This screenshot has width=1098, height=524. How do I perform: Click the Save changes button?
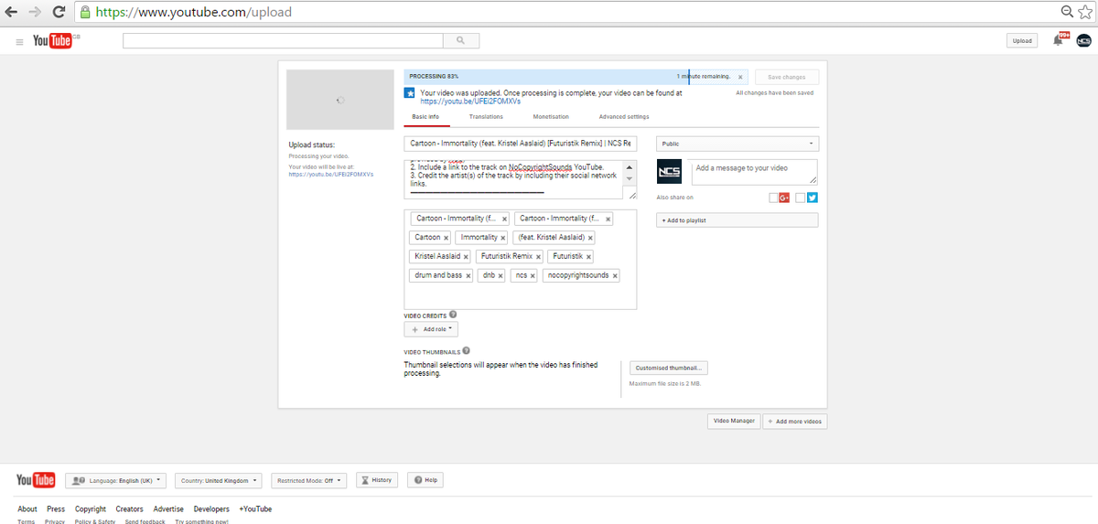coord(787,77)
